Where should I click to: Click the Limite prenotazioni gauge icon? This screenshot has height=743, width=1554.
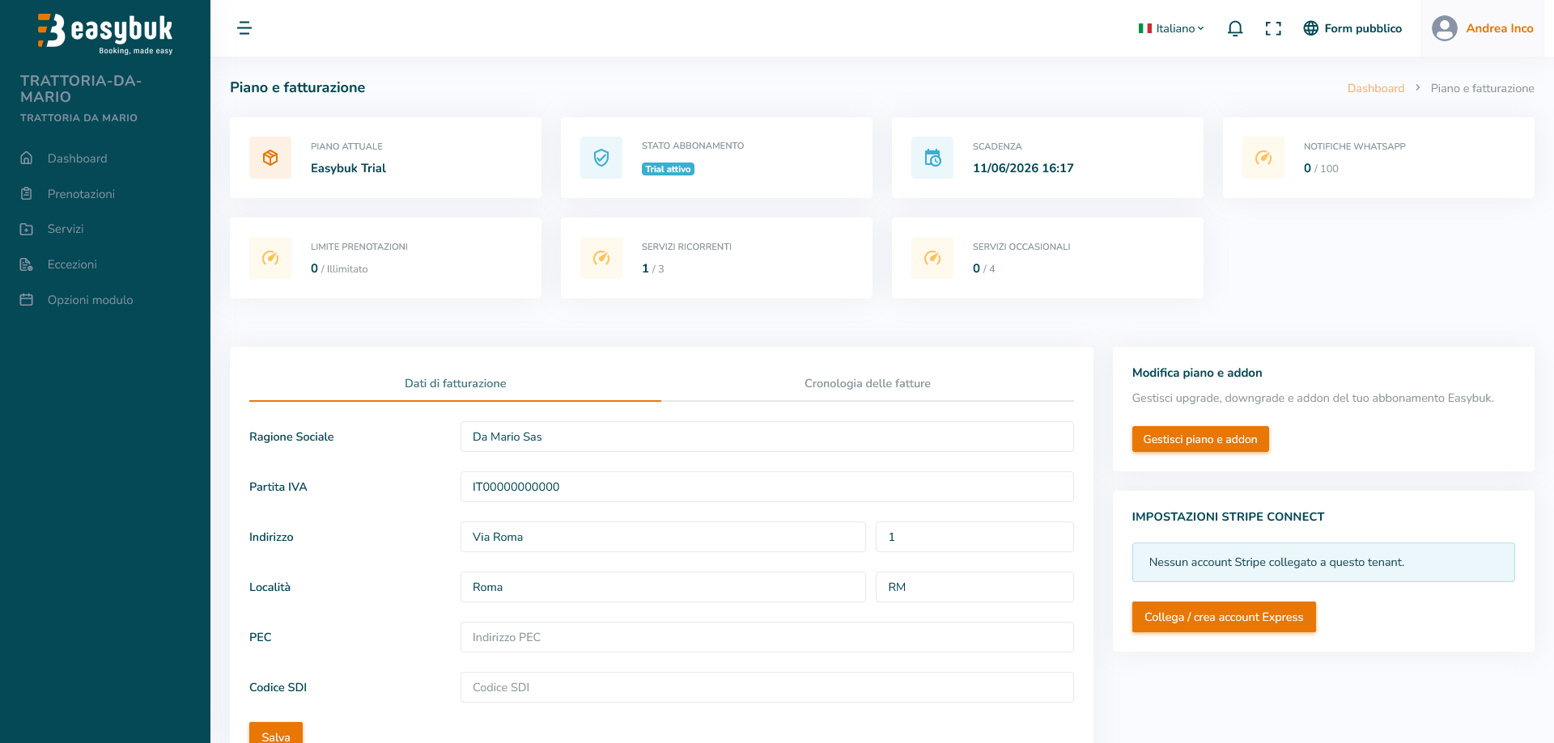coord(270,258)
